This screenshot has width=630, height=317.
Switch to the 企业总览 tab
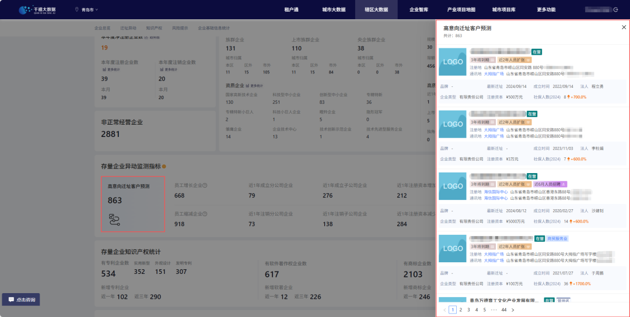(103, 28)
